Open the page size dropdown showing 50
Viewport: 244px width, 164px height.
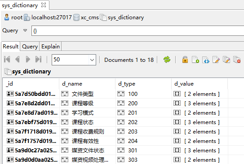pyautogui.click(x=92, y=60)
